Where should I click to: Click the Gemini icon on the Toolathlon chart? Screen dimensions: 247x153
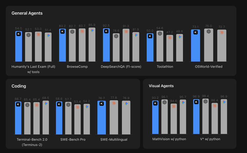(x=180, y=37)
